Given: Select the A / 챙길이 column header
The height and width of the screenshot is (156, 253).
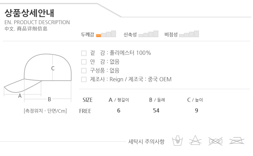Looking at the screenshot, I should click(119, 100).
